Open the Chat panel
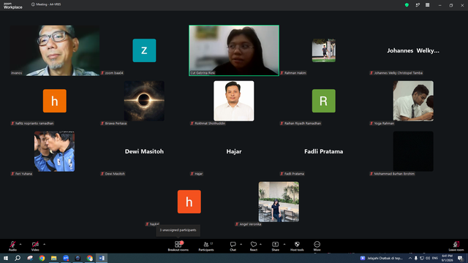The width and height of the screenshot is (468, 263). (x=233, y=246)
